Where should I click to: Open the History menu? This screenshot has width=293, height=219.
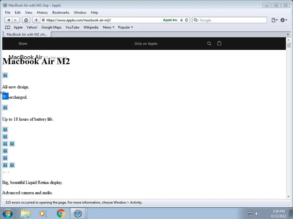(x=42, y=13)
